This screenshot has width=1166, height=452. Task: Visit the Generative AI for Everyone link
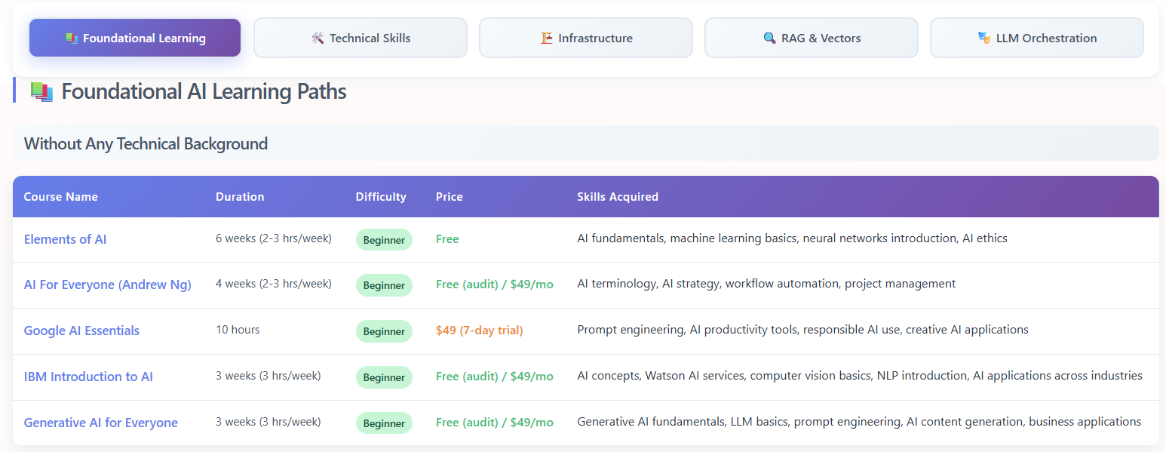[x=101, y=423]
